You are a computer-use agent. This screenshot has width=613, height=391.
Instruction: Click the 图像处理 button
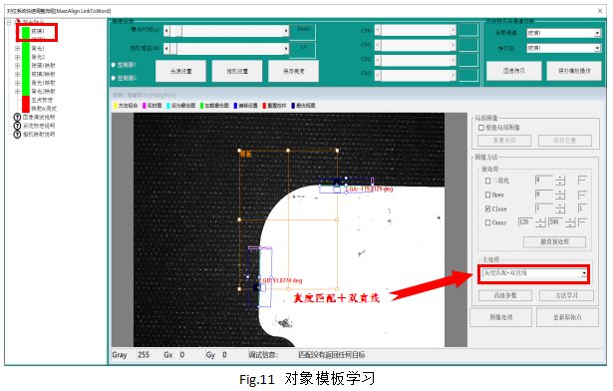(500, 317)
